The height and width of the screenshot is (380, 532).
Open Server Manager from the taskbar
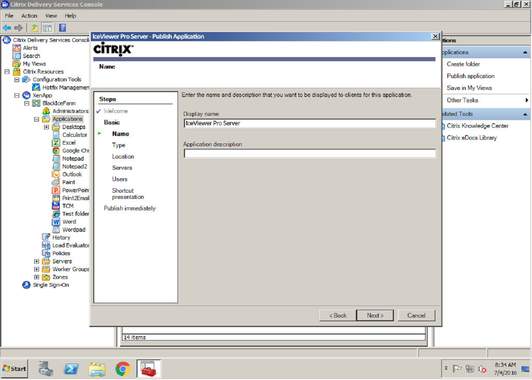(46, 369)
